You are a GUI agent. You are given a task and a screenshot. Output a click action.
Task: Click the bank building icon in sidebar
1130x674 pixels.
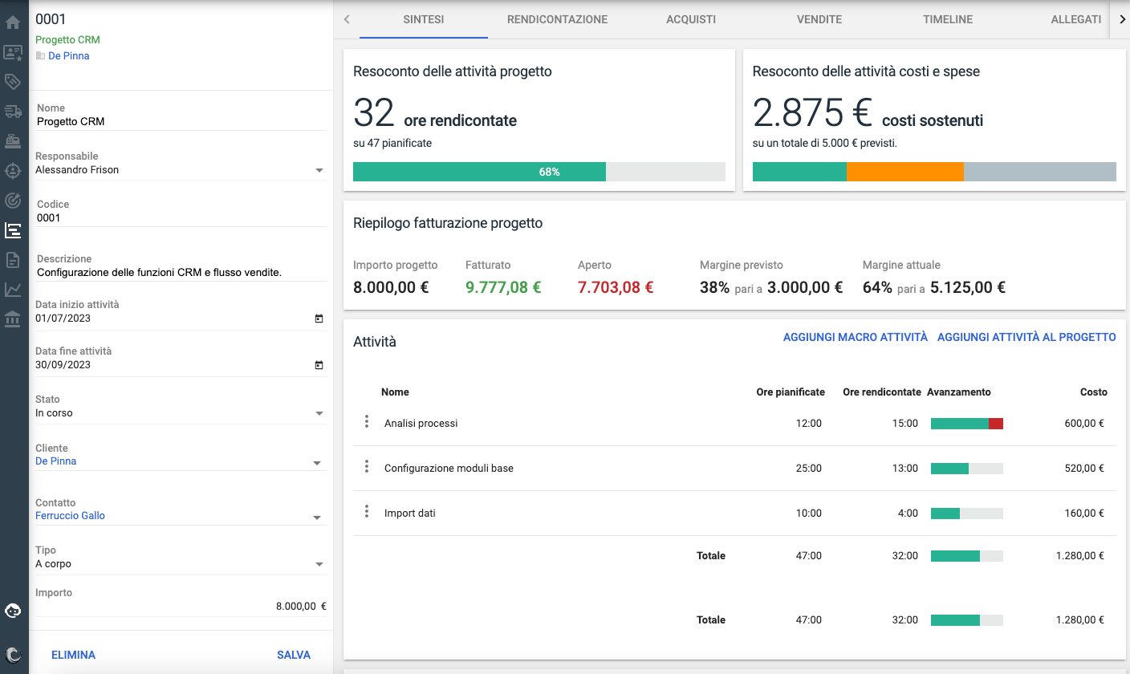click(x=13, y=319)
